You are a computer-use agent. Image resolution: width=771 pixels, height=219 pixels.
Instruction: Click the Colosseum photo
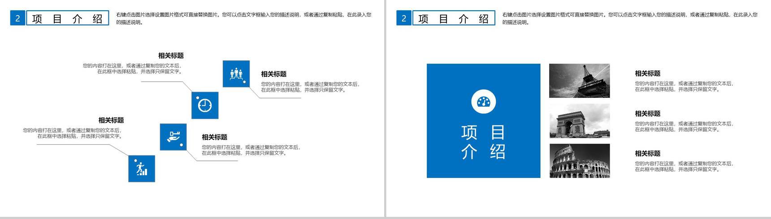579,161
